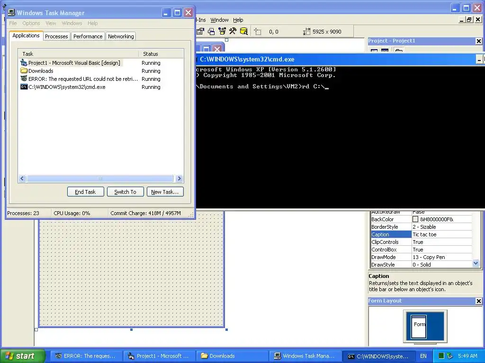The image size is (485, 363).
Task: Close the Form Layout panel
Action: click(478, 301)
